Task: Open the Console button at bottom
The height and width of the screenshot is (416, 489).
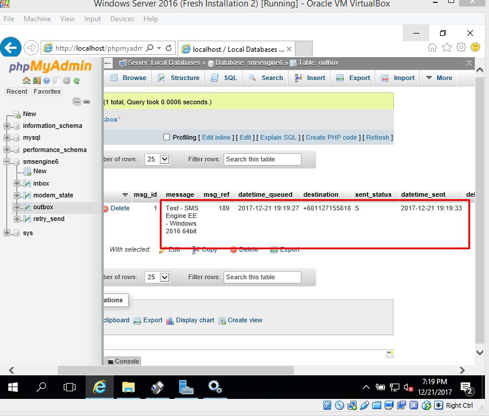Action: click(123, 361)
